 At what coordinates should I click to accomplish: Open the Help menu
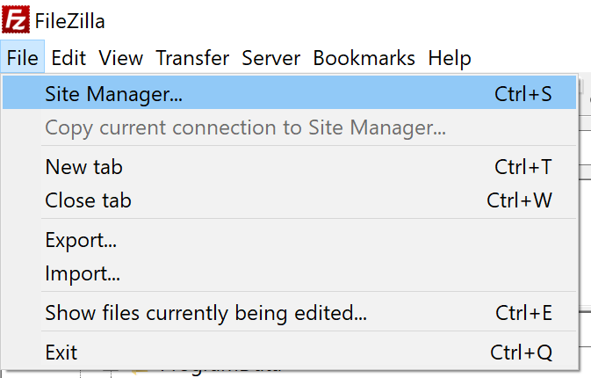[450, 58]
